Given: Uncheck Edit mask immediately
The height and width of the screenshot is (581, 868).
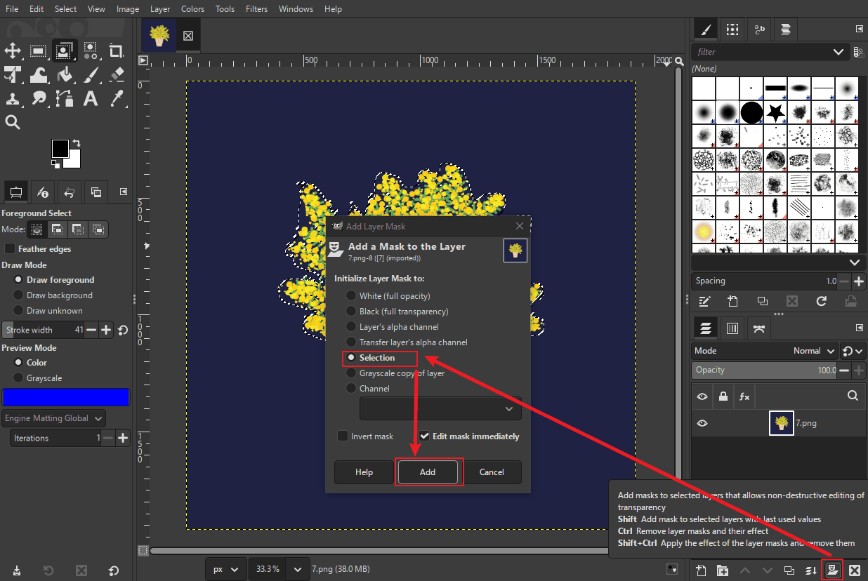Looking at the screenshot, I should pyautogui.click(x=424, y=436).
